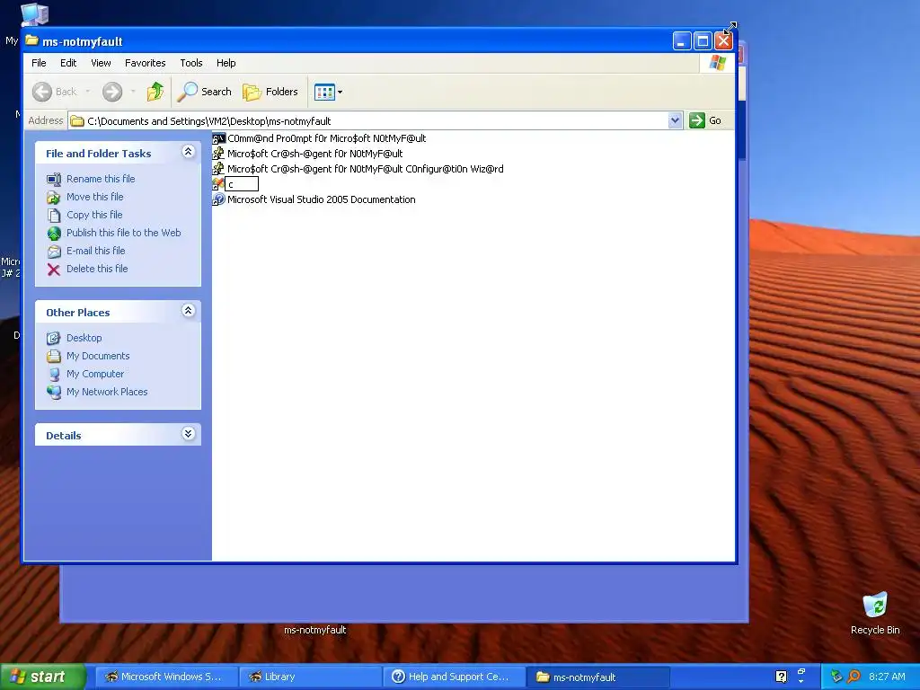The height and width of the screenshot is (690, 920).
Task: Go to My Computer in Other Places
Action: point(95,374)
